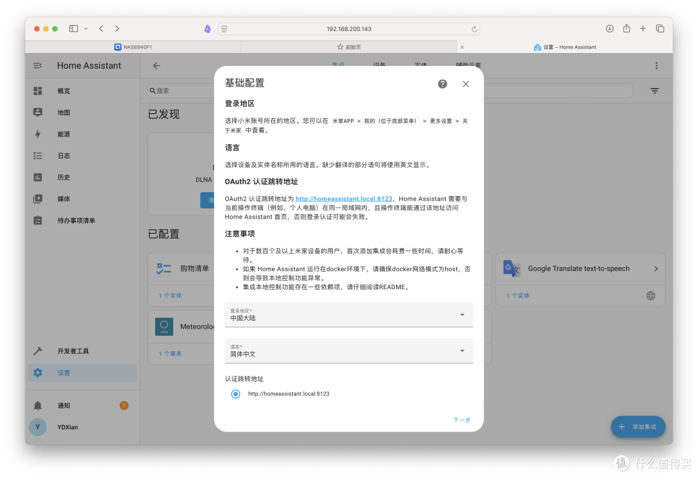
Task: Click the Meteorologisk integration icon
Action: pyautogui.click(x=164, y=327)
